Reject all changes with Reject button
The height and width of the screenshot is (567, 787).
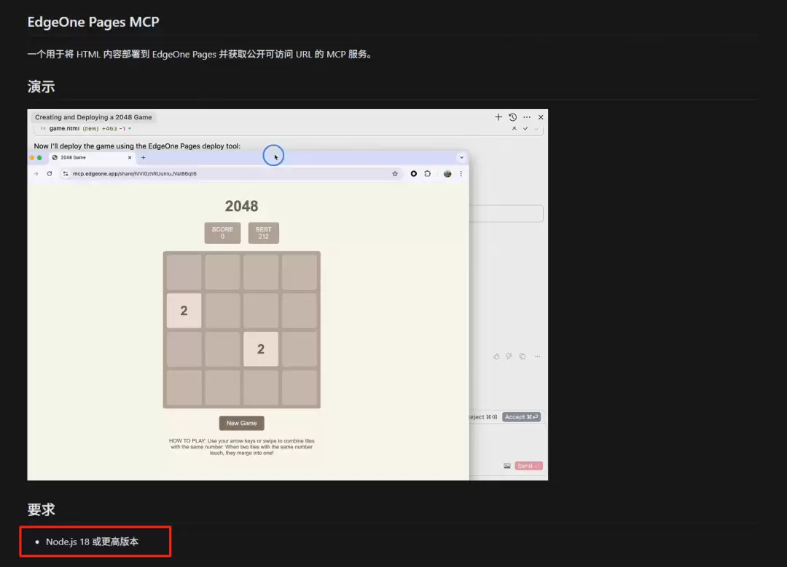point(483,416)
